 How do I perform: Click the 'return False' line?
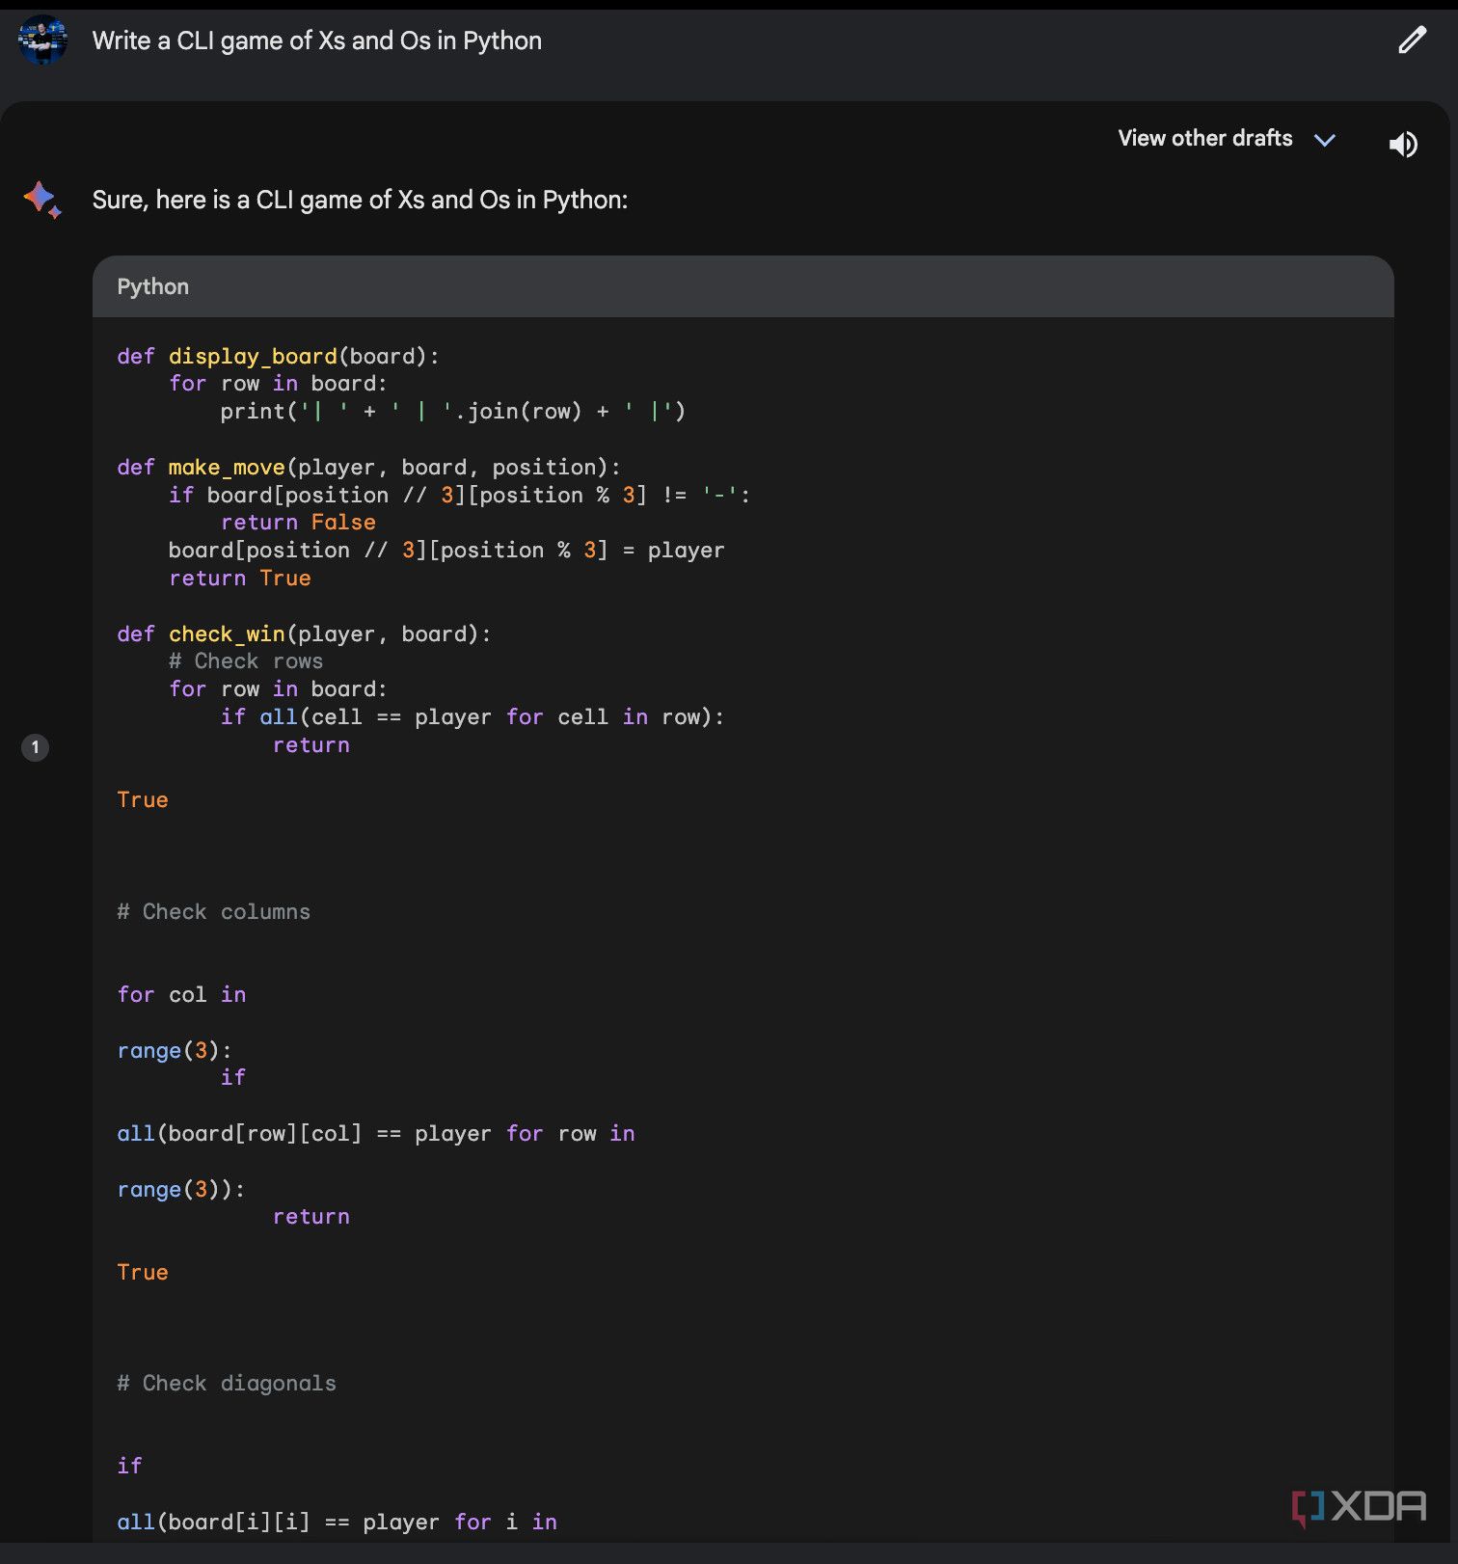pos(298,523)
